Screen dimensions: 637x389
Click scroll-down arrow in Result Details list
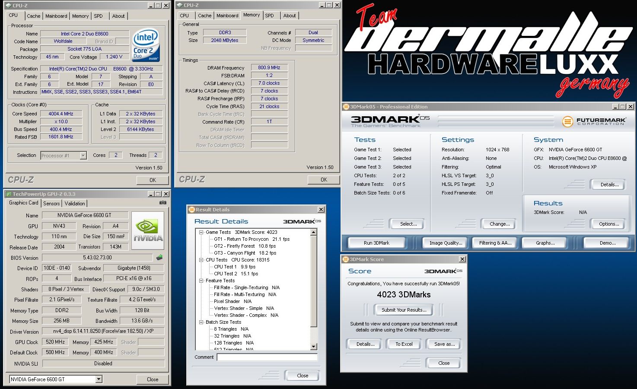point(314,347)
